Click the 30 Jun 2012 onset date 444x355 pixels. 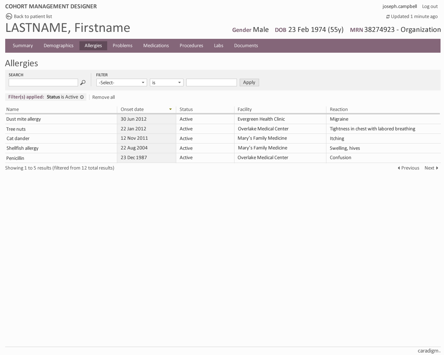(x=134, y=119)
